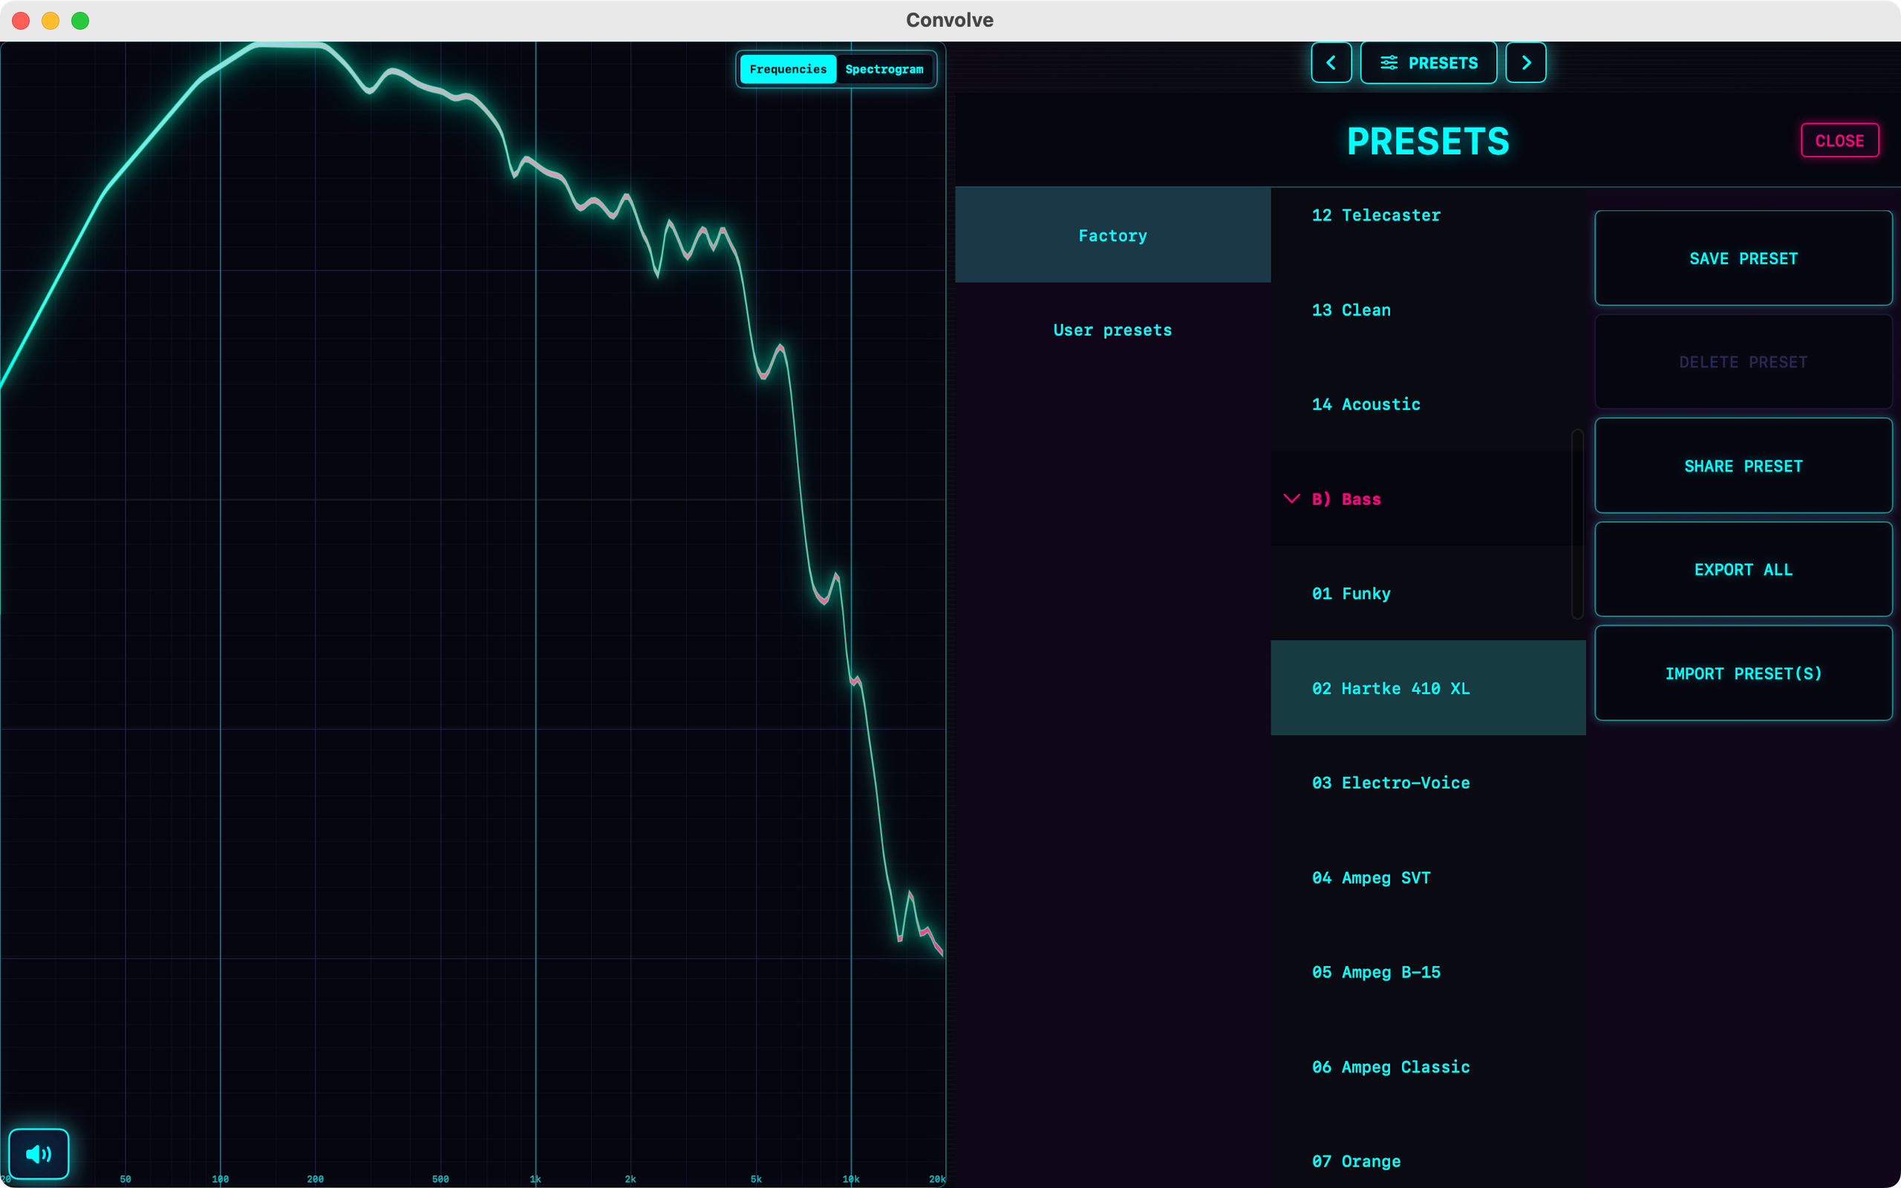This screenshot has width=1901, height=1188.
Task: Click the SHARE PRESET button
Action: (1743, 466)
